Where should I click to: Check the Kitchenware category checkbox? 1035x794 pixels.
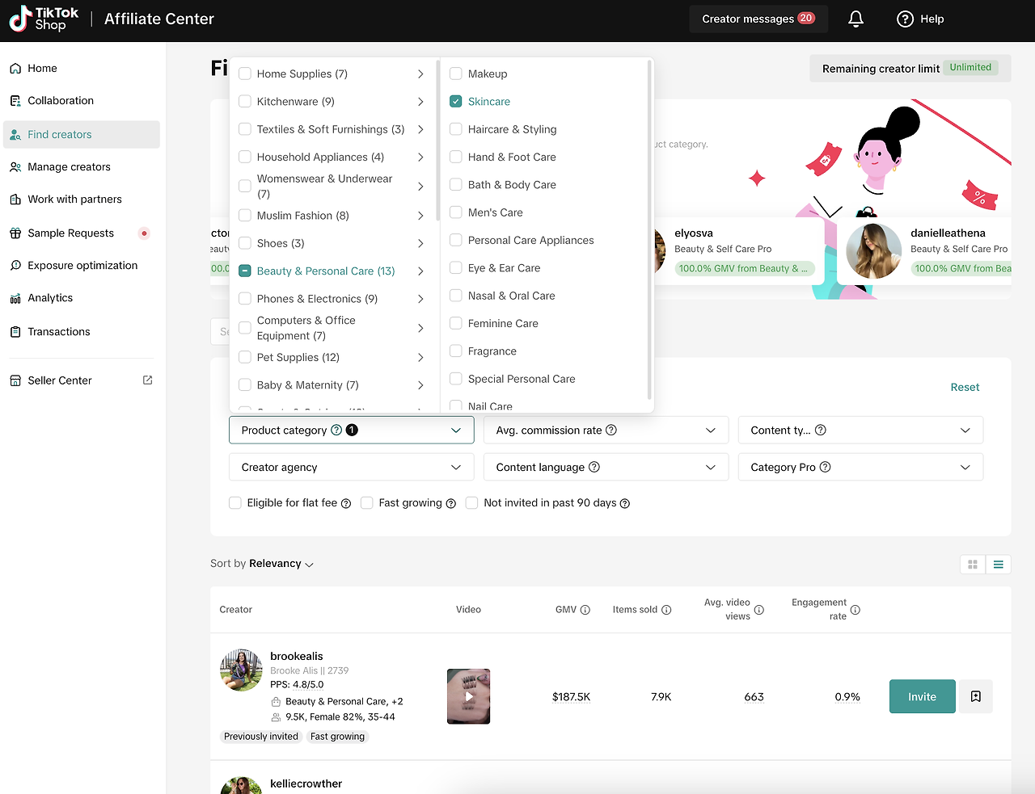point(245,102)
